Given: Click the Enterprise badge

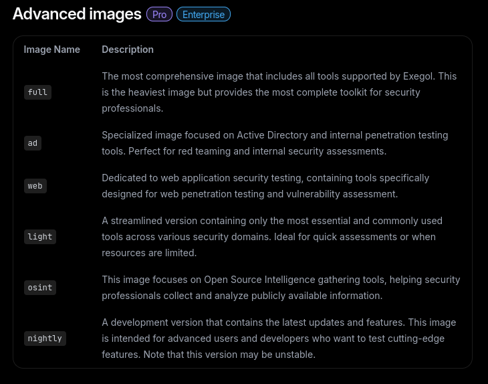Looking at the screenshot, I should pyautogui.click(x=203, y=14).
